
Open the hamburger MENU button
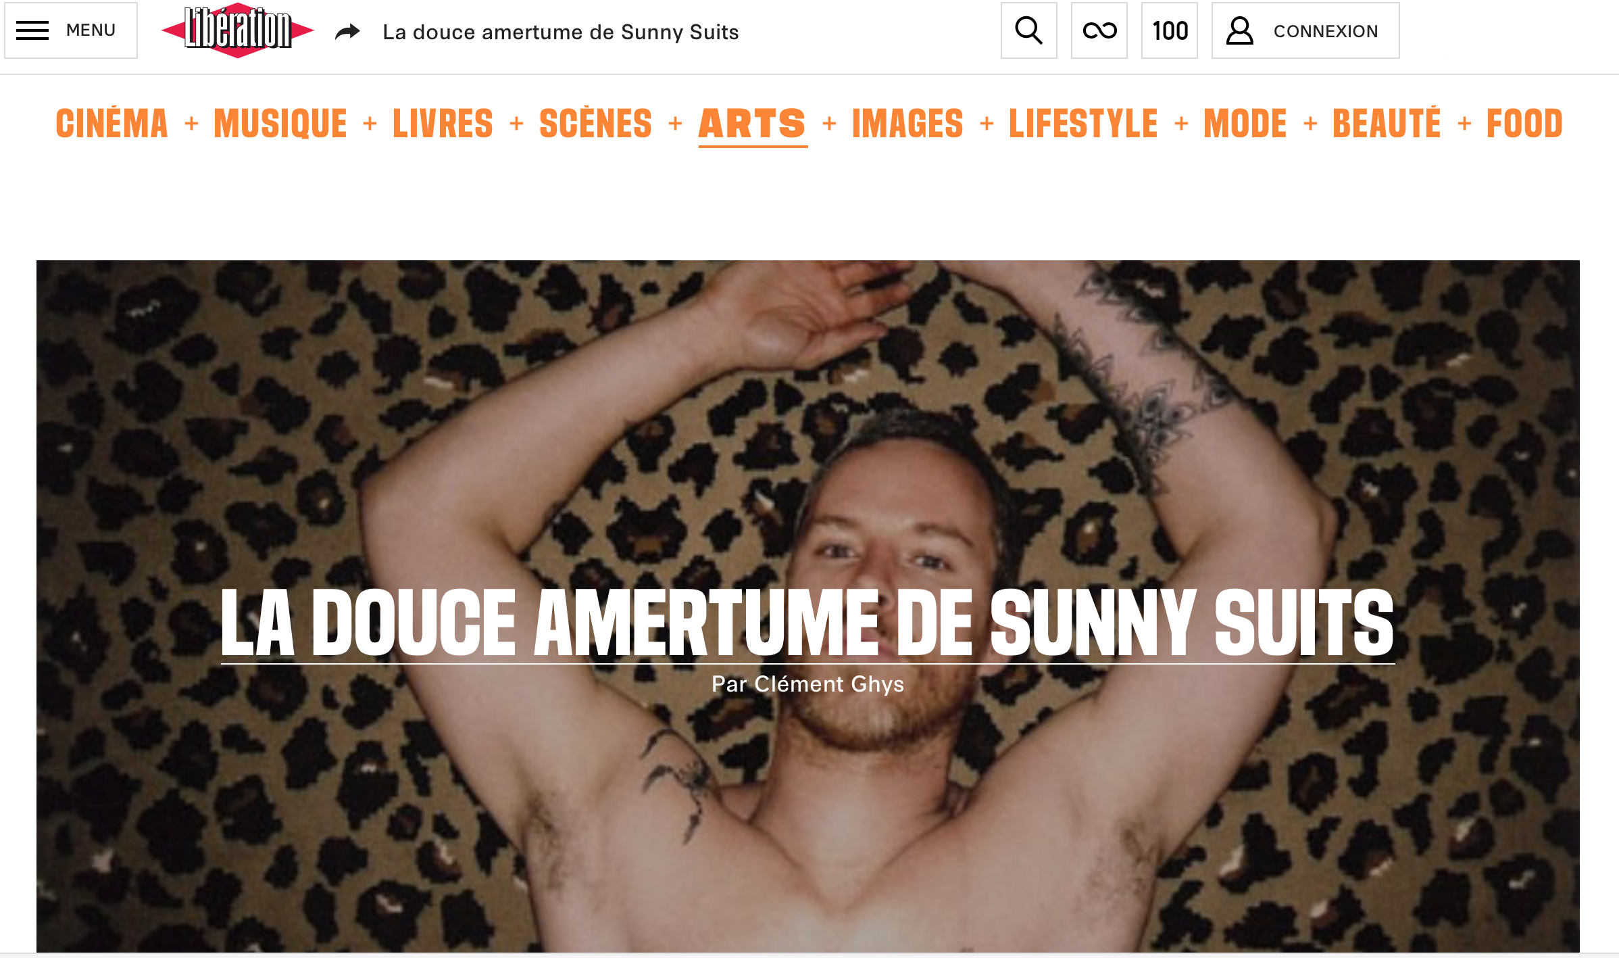(x=71, y=30)
